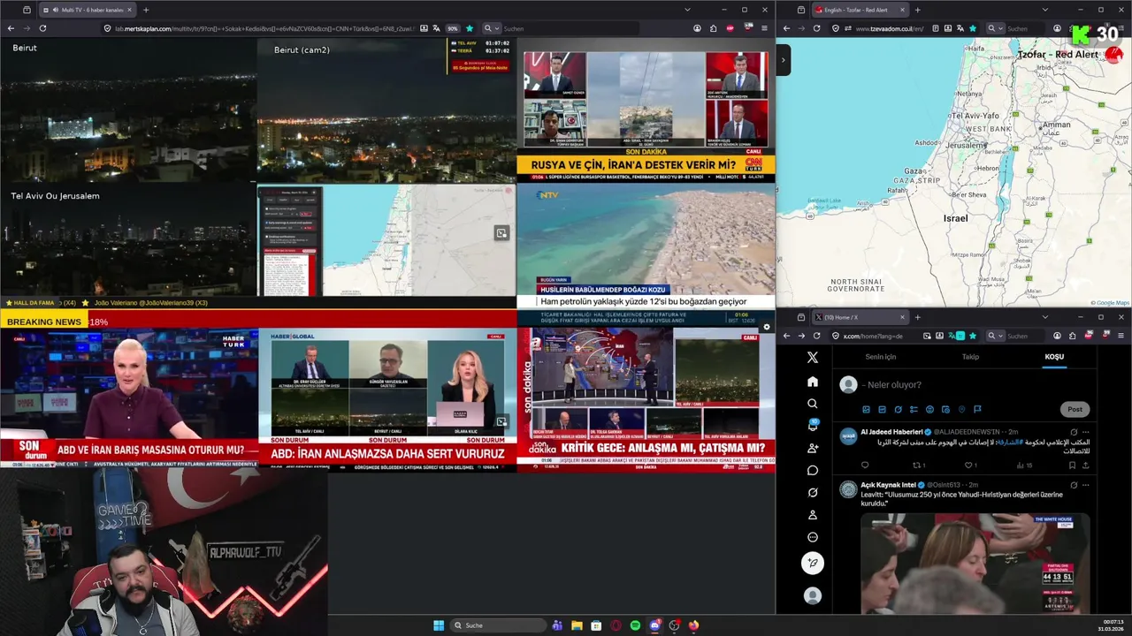
Task: Click the Post button on X
Action: [1075, 409]
